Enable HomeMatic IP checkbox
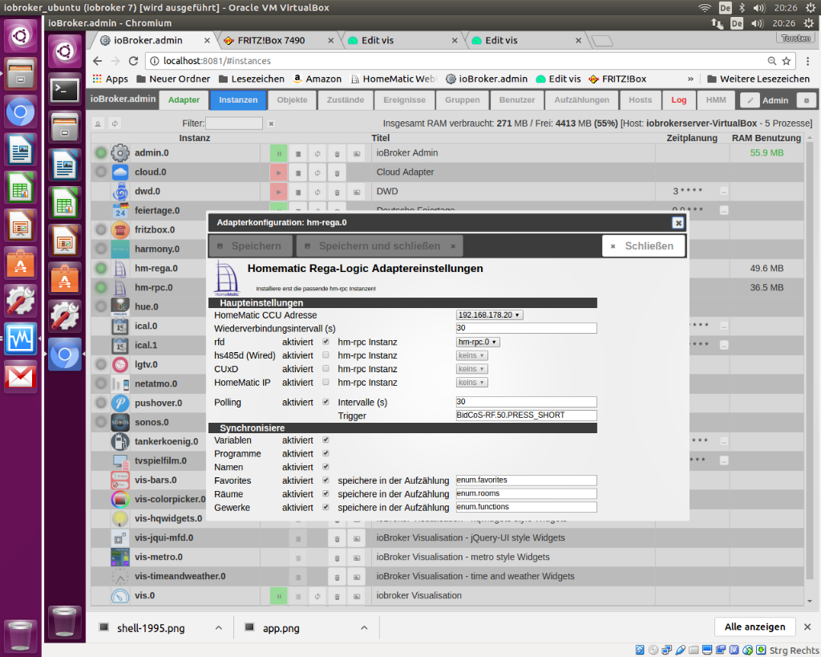This screenshot has height=657, width=821. pyautogui.click(x=326, y=383)
